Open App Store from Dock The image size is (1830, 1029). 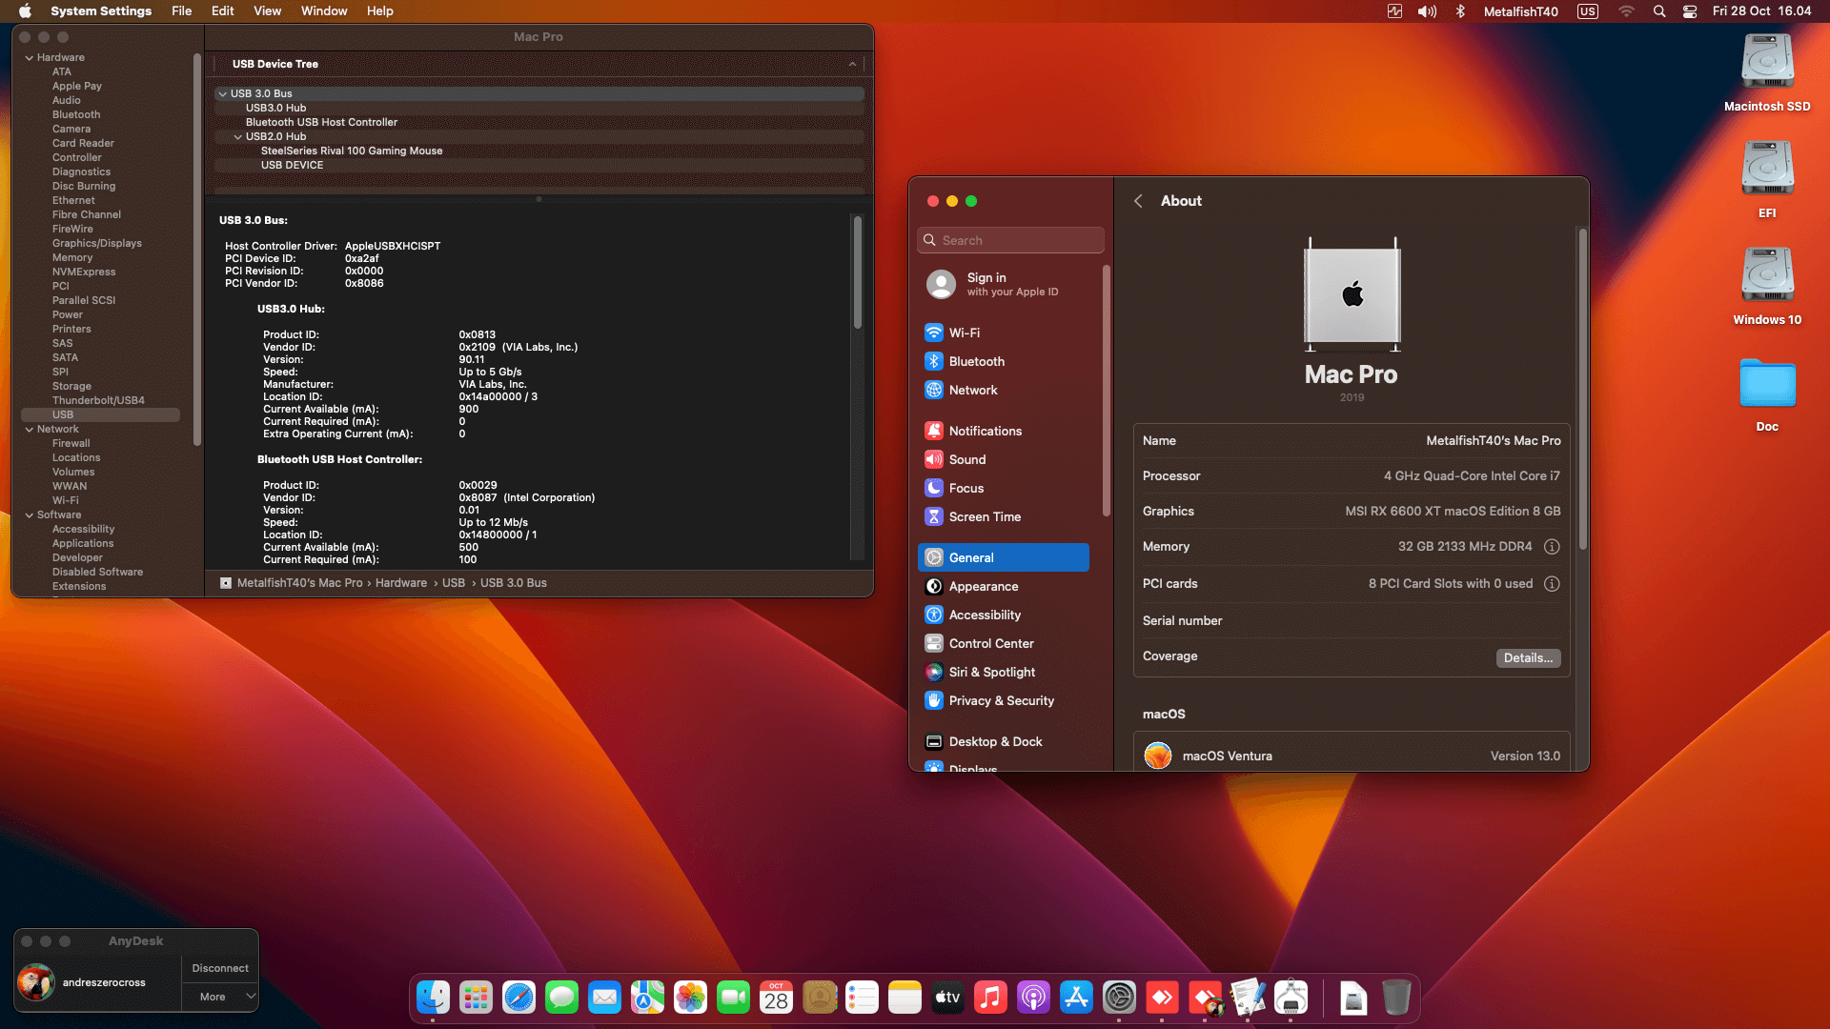coord(1076,998)
